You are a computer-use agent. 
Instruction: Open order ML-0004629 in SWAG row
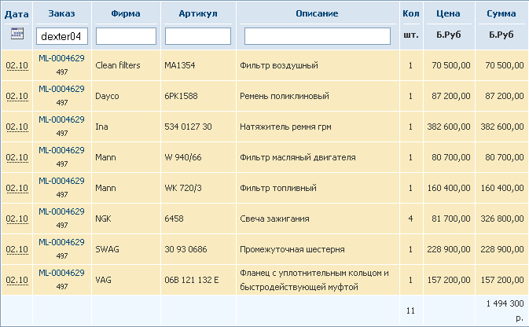pos(61,242)
